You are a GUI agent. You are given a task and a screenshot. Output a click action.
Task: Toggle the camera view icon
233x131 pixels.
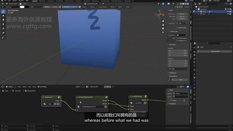(x=163, y=28)
